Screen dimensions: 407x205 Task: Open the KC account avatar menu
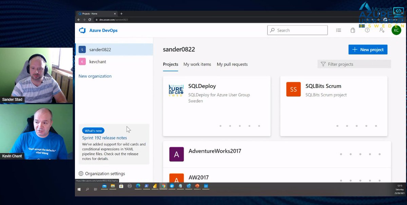[396, 30]
